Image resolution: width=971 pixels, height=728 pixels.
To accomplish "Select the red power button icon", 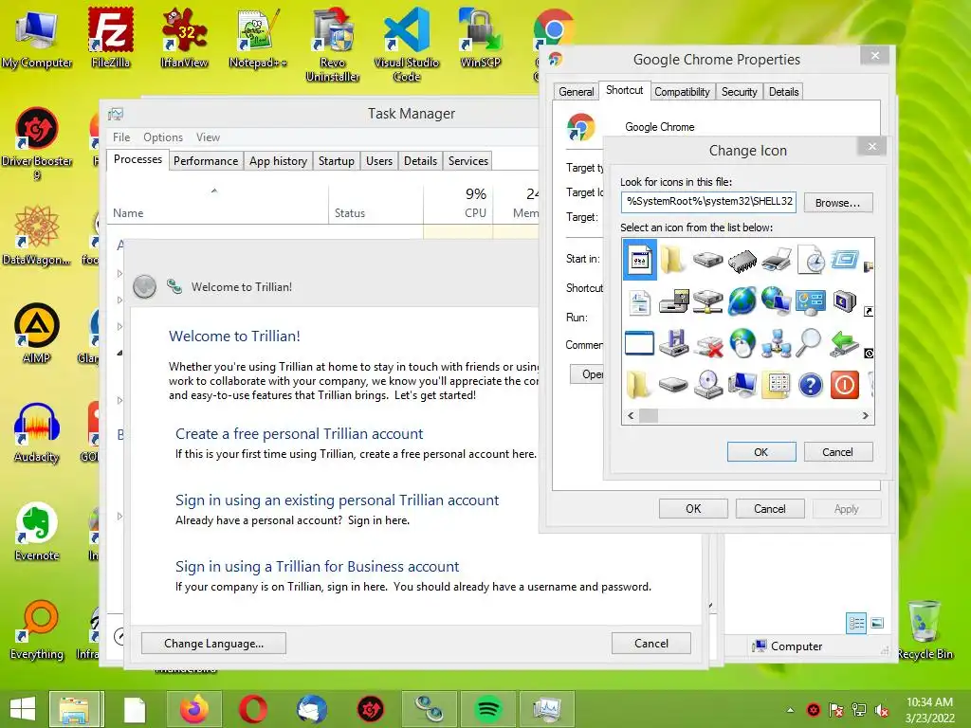I will pyautogui.click(x=845, y=385).
